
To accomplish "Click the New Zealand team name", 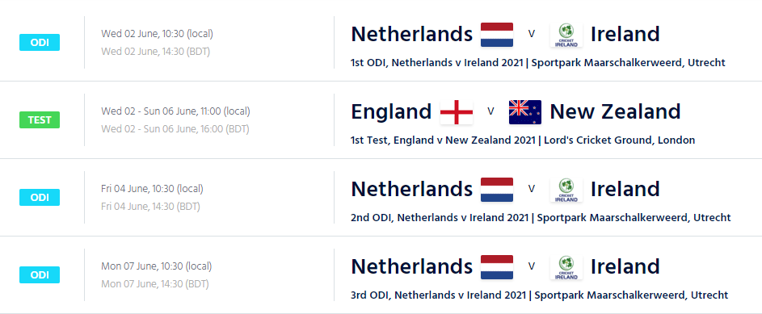I will [615, 111].
